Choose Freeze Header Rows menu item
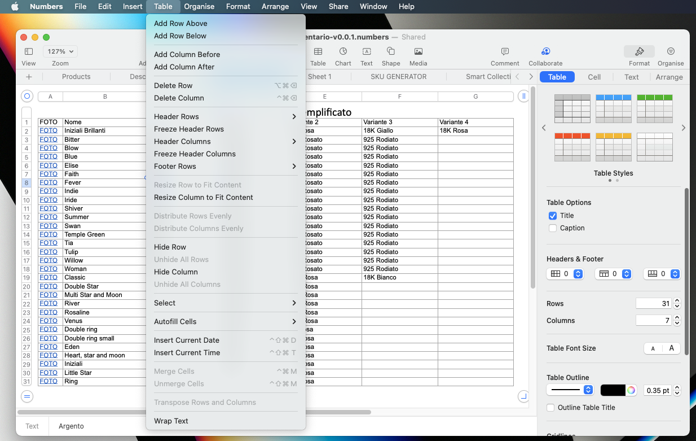The image size is (696, 441). pos(226,129)
